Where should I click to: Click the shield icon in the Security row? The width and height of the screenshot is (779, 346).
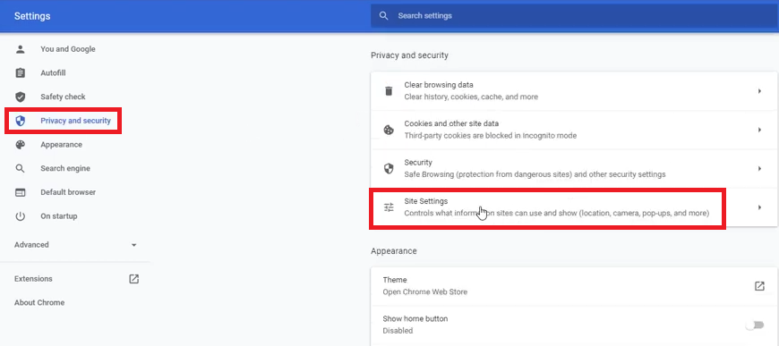tap(389, 168)
